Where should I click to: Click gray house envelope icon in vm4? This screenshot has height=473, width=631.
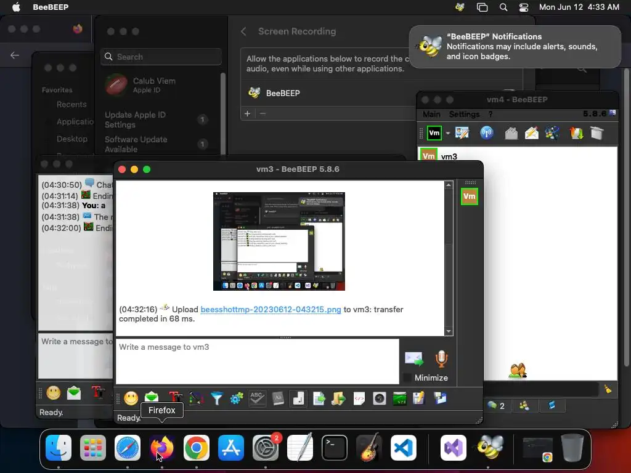click(511, 133)
